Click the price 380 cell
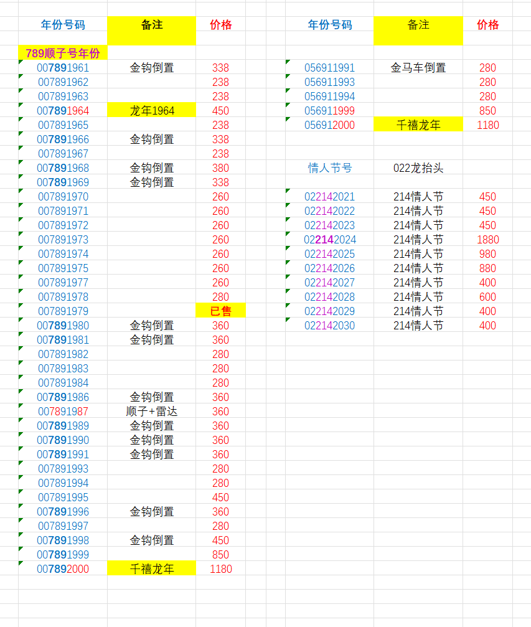The height and width of the screenshot is (627, 531). 221,168
